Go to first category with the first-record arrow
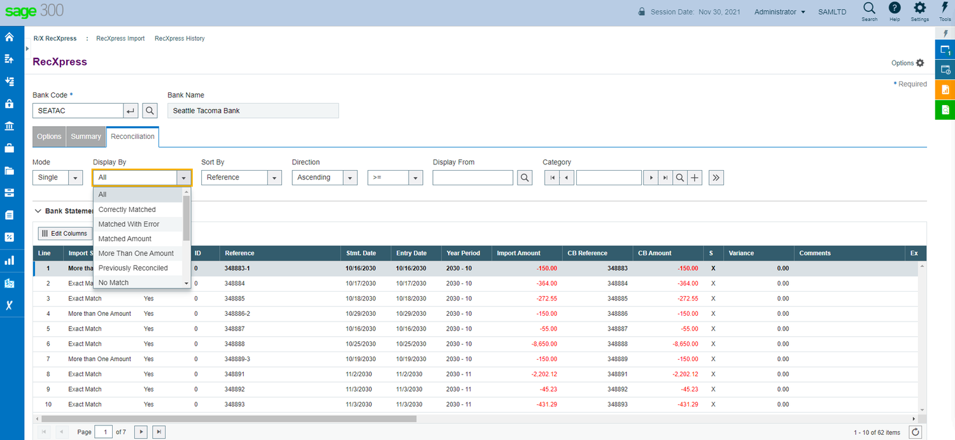 pyautogui.click(x=552, y=178)
